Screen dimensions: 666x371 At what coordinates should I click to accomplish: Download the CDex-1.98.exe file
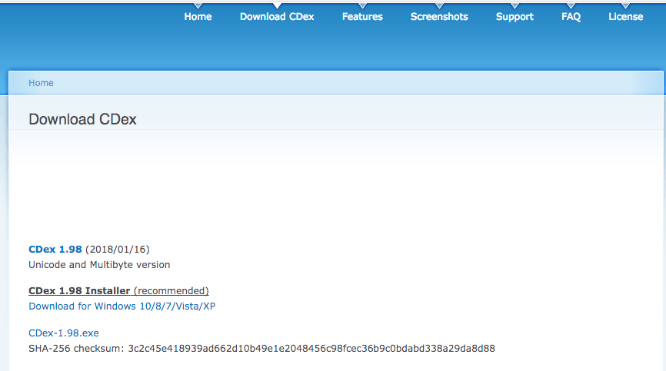tap(64, 333)
